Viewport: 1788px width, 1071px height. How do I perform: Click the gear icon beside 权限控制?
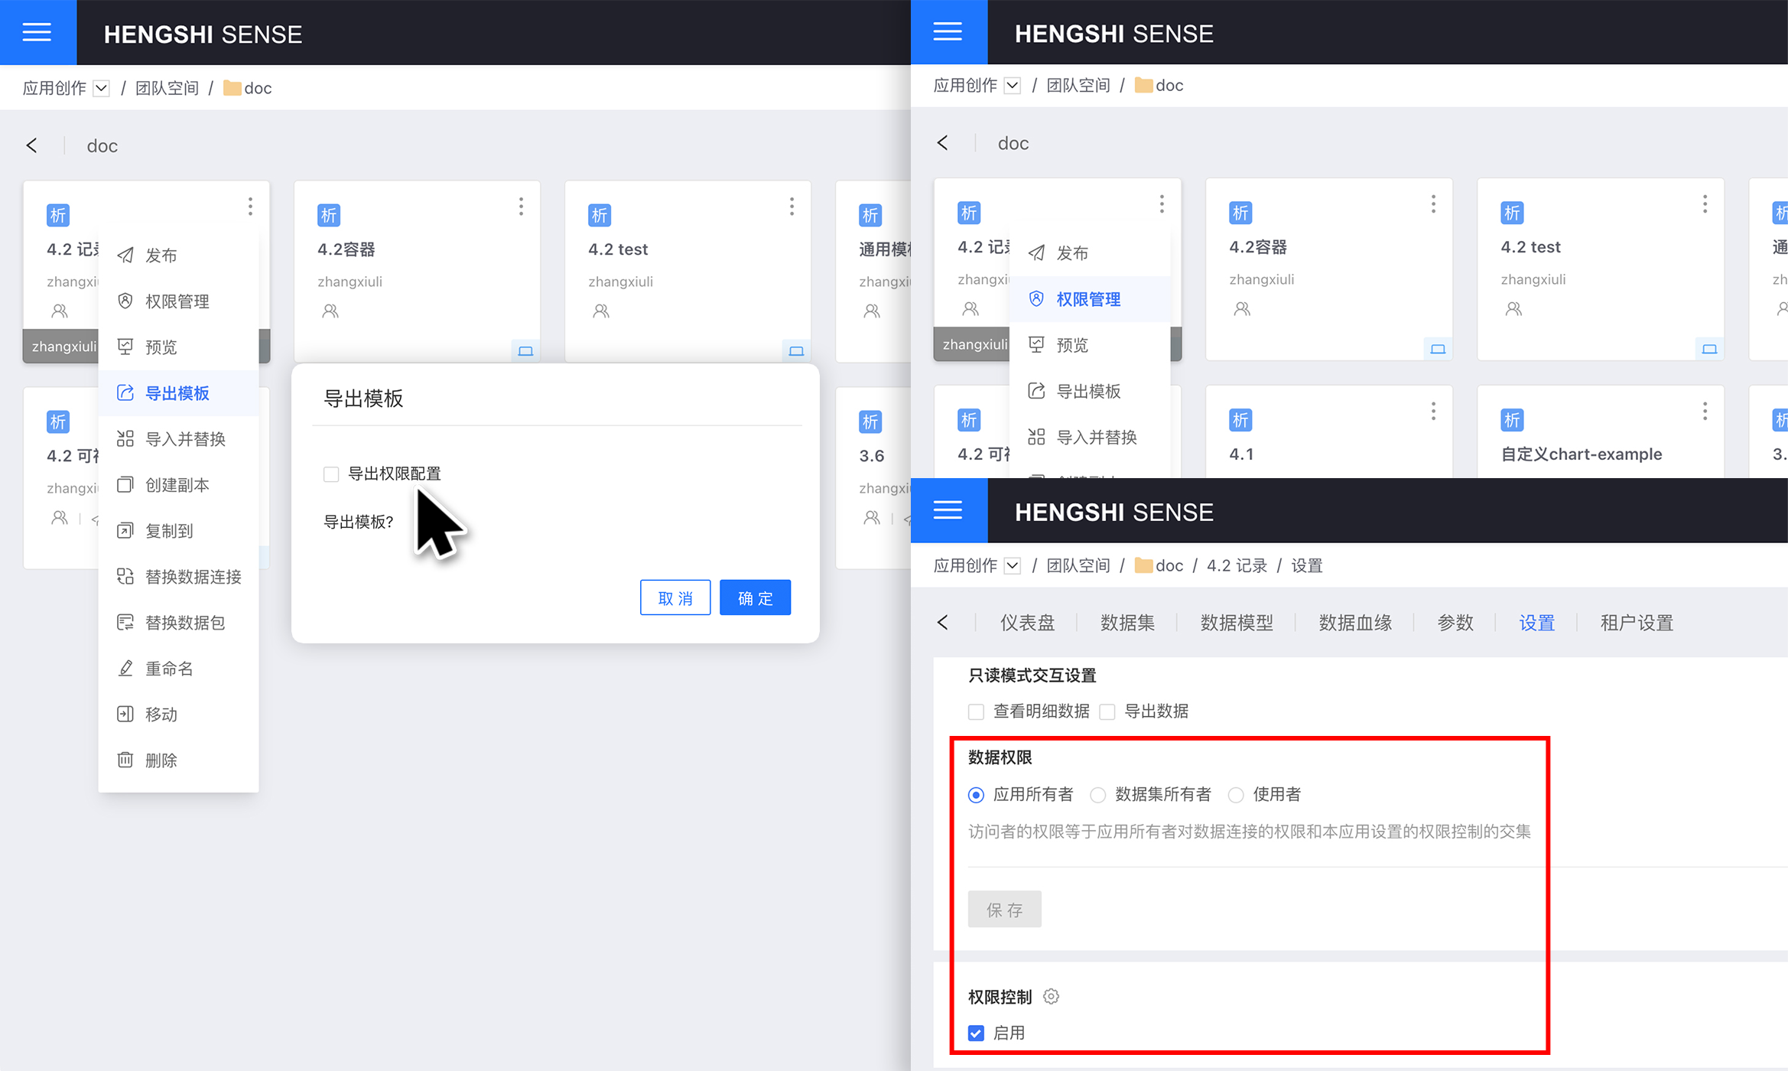coord(1051,997)
